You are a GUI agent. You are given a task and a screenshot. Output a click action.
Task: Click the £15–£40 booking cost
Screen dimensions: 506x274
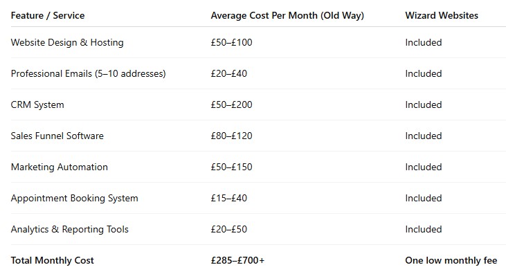pos(229,198)
